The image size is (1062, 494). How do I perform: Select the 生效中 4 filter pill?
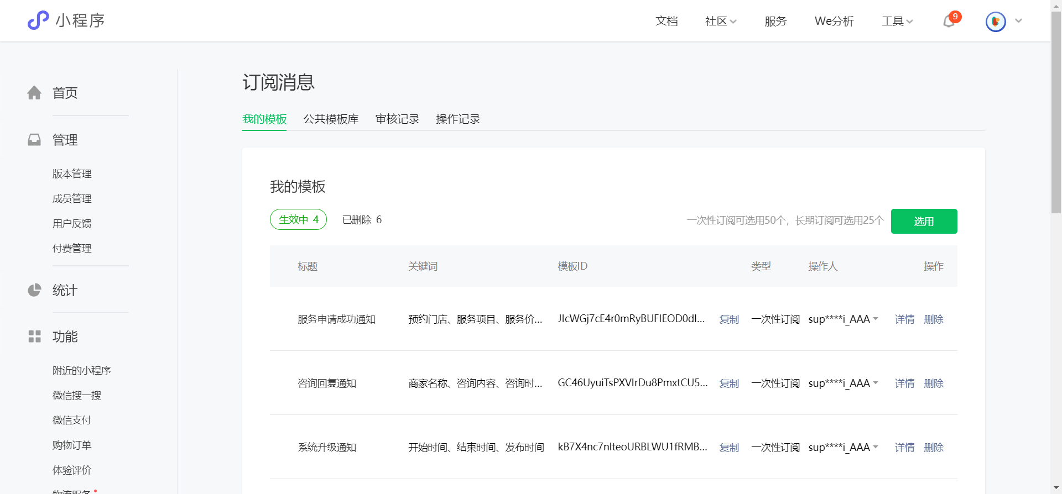pos(298,219)
